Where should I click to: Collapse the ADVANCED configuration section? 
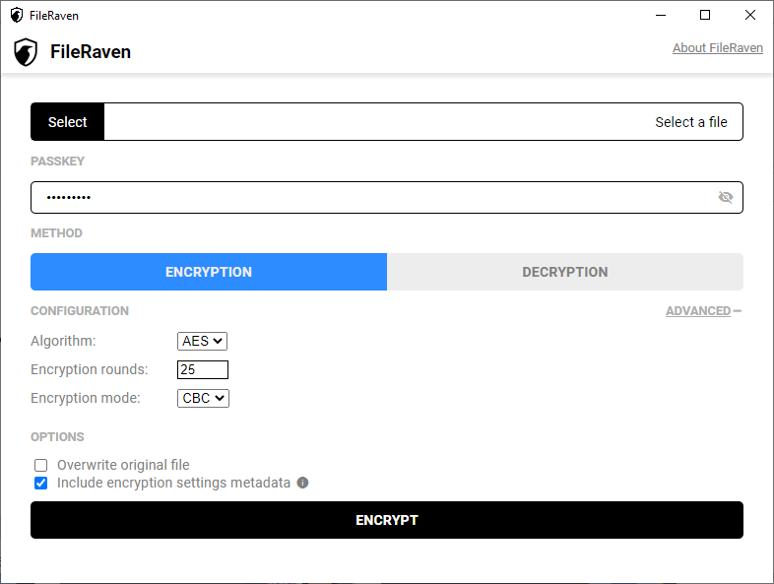pos(703,311)
